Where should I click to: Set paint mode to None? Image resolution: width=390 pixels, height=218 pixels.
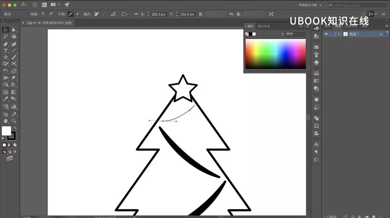pyautogui.click(x=15, y=145)
